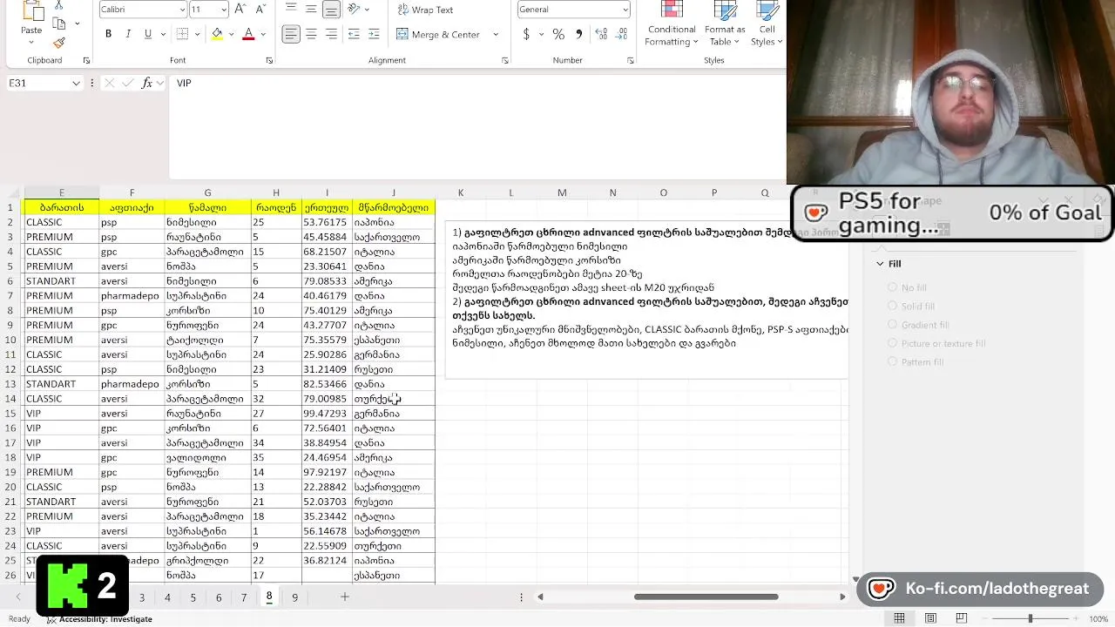
Task: Increase indent
Action: tap(374, 34)
